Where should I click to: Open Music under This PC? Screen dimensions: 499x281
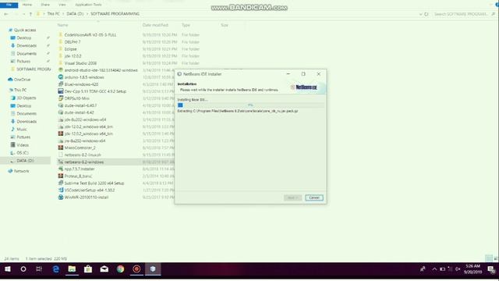pos(22,130)
